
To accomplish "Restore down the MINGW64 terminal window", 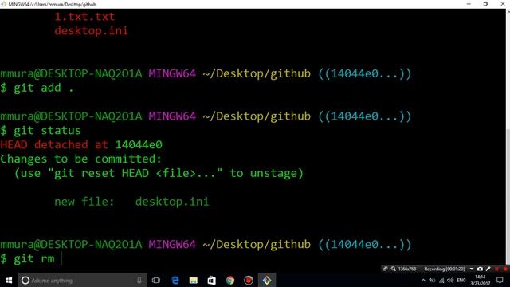I will (485, 4).
